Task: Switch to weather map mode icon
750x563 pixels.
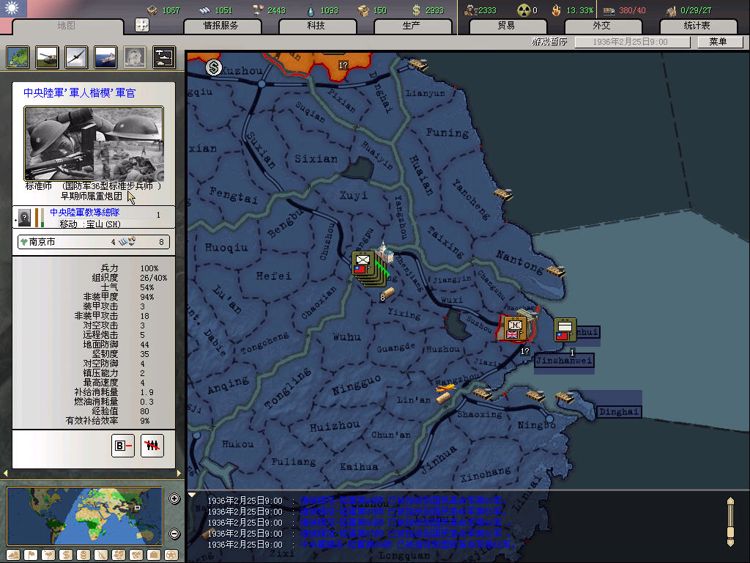Action: [48, 555]
